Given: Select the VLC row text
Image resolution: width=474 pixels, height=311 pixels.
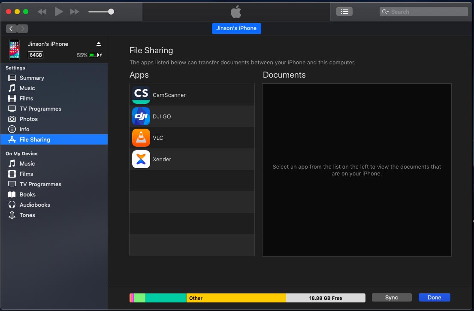Looking at the screenshot, I should pyautogui.click(x=158, y=138).
